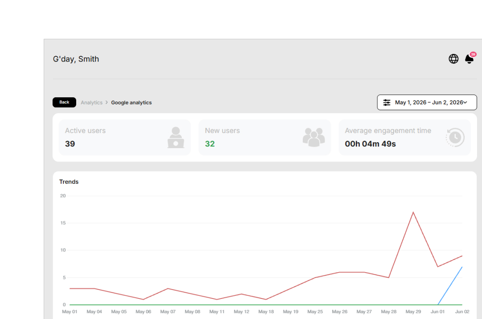Click the May 01 x-axis label

pos(70,311)
